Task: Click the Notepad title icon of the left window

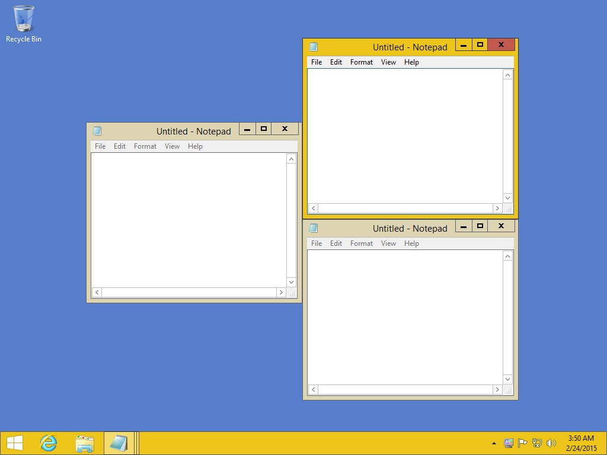Action: click(x=97, y=132)
